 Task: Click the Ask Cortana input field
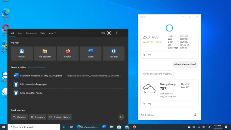[x=166, y=115]
